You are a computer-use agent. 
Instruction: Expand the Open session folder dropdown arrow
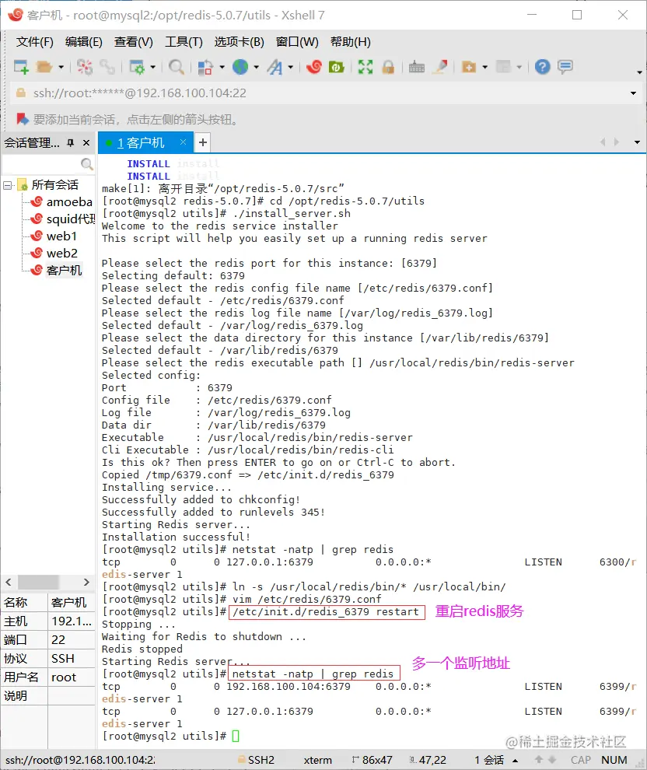(x=61, y=67)
